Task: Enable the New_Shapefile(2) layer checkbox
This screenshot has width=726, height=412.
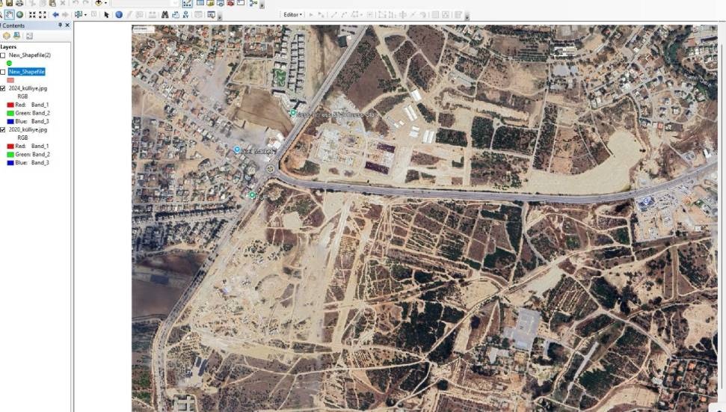Action: (x=3, y=55)
